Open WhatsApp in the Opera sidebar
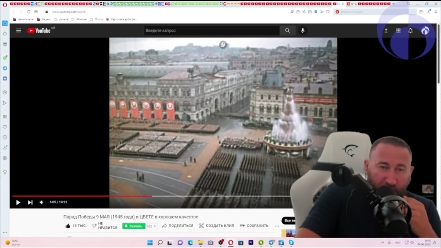 click(5, 58)
